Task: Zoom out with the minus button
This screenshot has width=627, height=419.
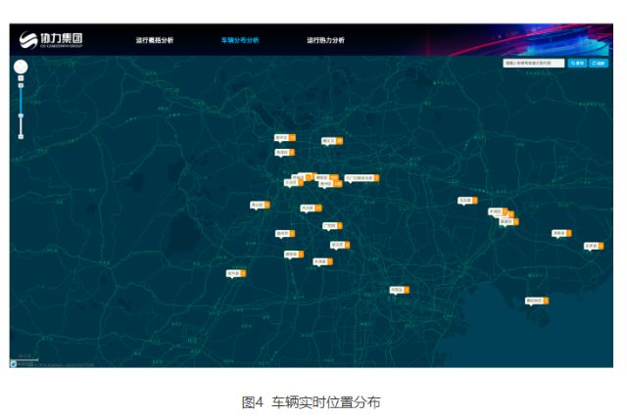Action: pyautogui.click(x=21, y=135)
